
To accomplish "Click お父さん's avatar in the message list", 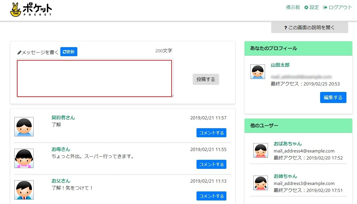I will 24,190.
